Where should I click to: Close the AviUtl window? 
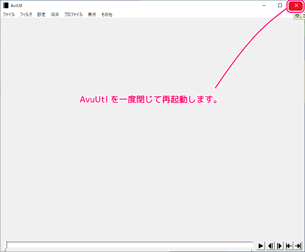tap(296, 6)
